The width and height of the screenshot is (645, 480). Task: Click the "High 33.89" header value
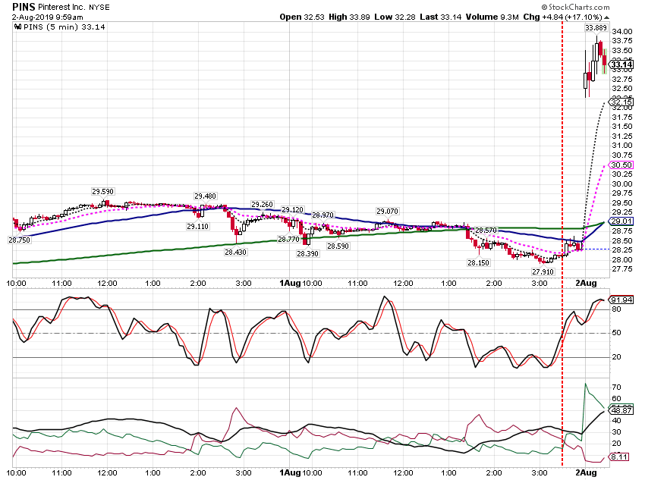pos(349,17)
